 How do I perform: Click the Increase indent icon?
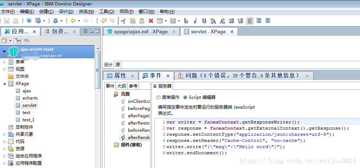coord(231,21)
